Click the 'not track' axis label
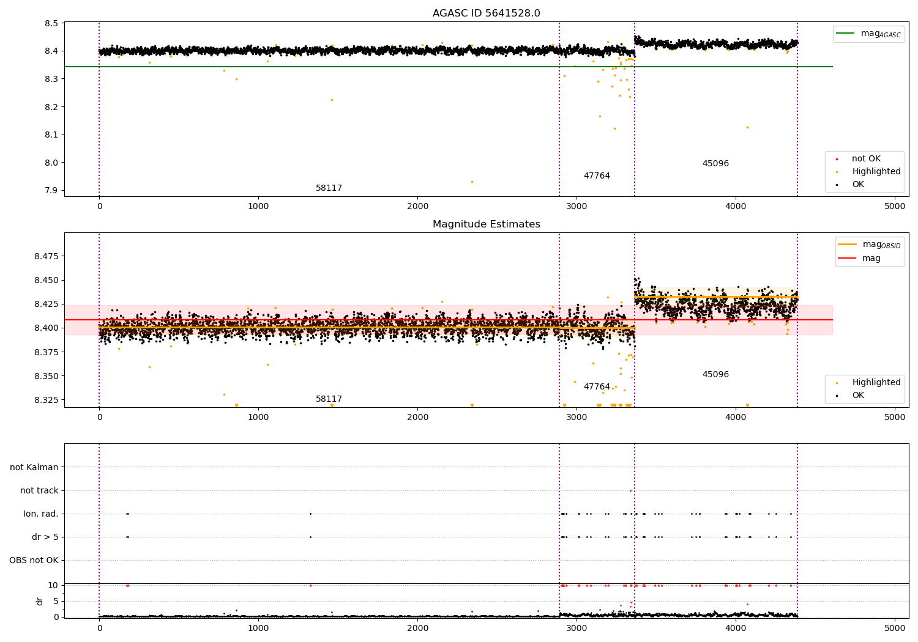This screenshot has width=918, height=642. [39, 491]
